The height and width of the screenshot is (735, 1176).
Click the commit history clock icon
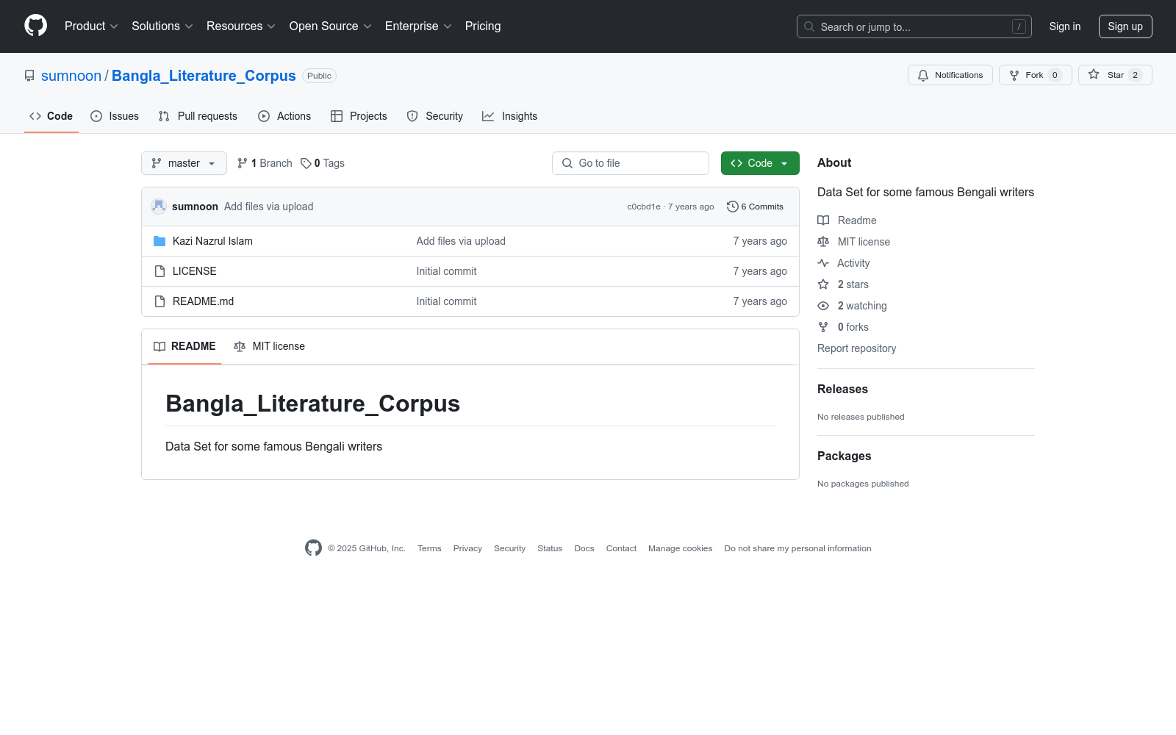tap(732, 207)
